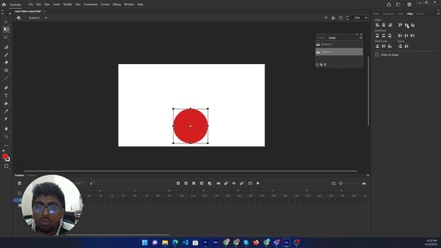Reset timeline zoom to default
The width and height of the screenshot is (441, 248).
(334, 183)
